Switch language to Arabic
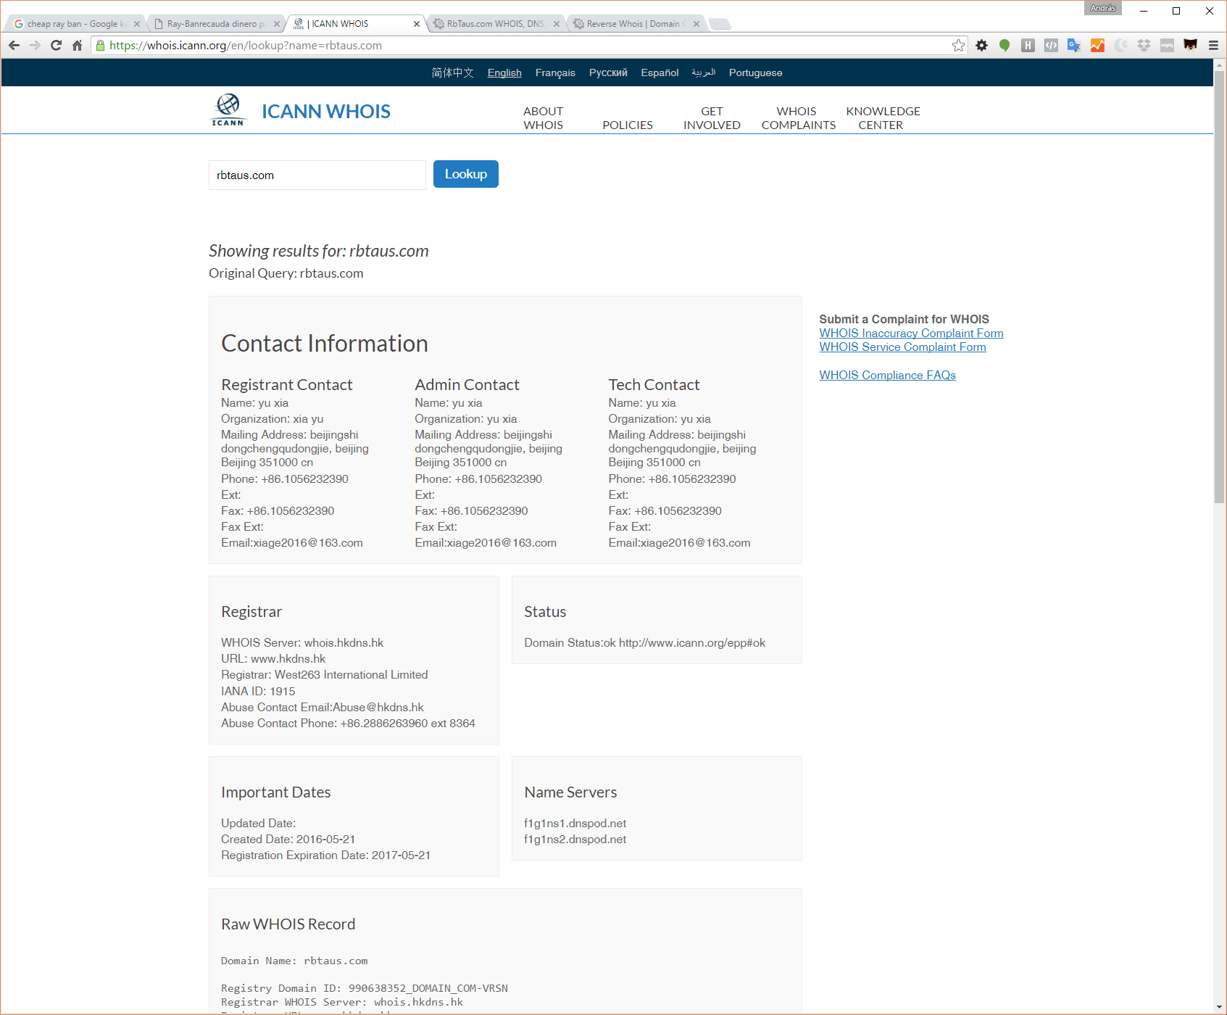Image resolution: width=1227 pixels, height=1015 pixels. pyautogui.click(x=703, y=72)
